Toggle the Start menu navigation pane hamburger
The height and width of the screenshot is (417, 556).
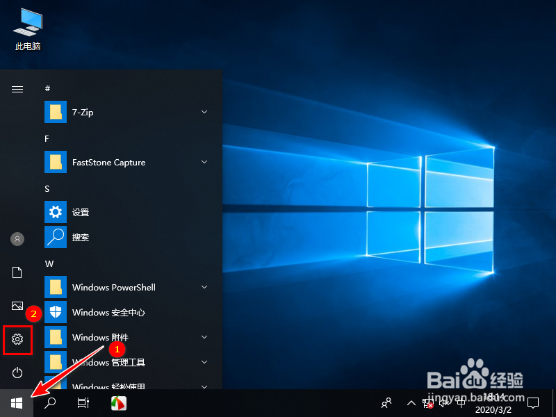tap(17, 89)
